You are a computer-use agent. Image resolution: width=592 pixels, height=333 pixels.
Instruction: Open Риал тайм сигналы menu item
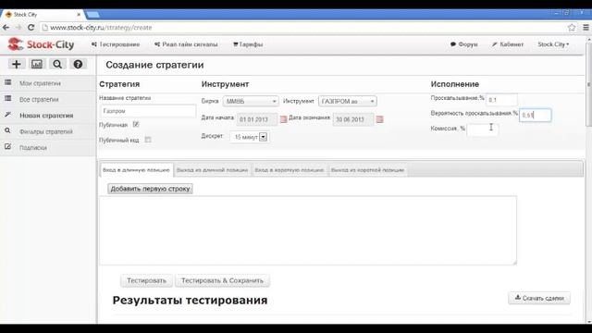[186, 44]
